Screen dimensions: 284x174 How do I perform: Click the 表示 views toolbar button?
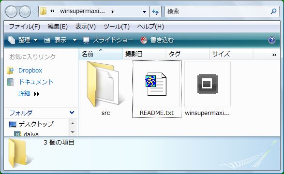(x=56, y=40)
